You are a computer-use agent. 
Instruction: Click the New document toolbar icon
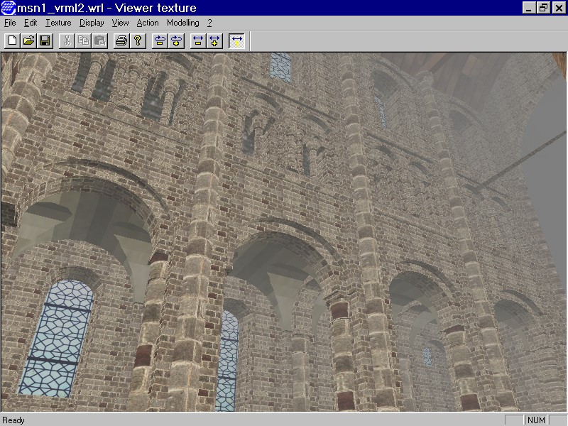pos(12,40)
